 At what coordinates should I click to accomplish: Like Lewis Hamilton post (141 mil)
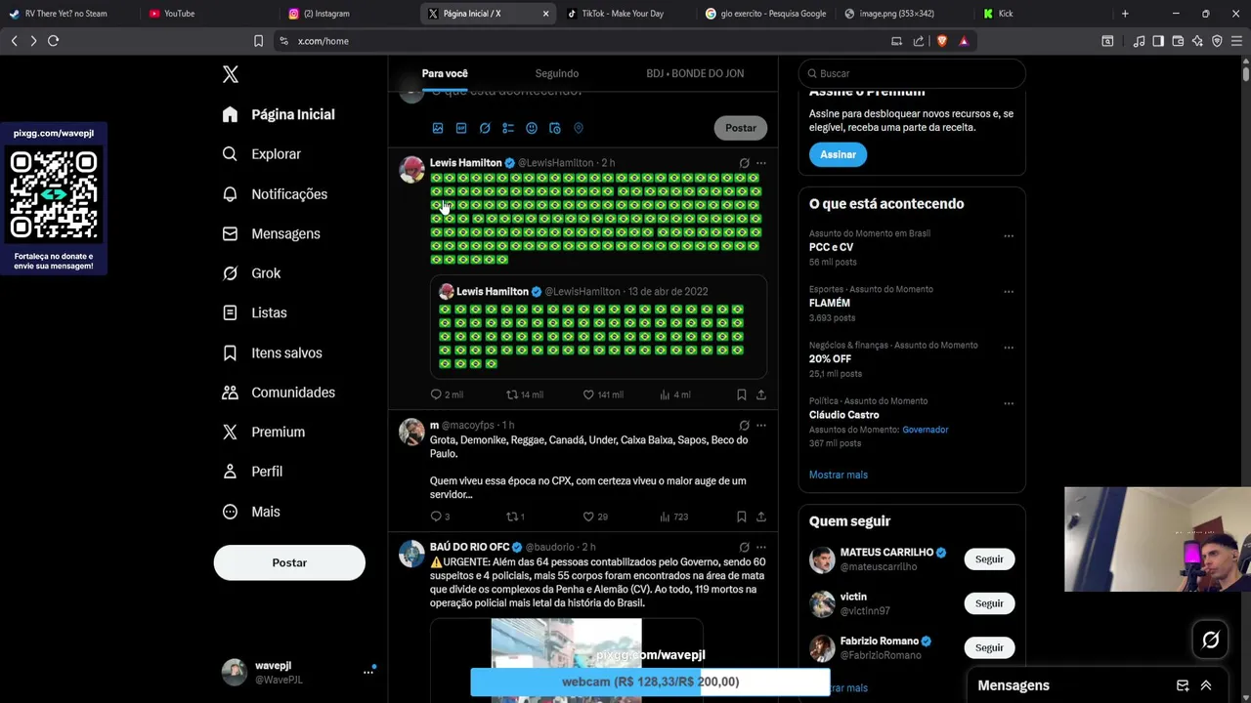[603, 394]
